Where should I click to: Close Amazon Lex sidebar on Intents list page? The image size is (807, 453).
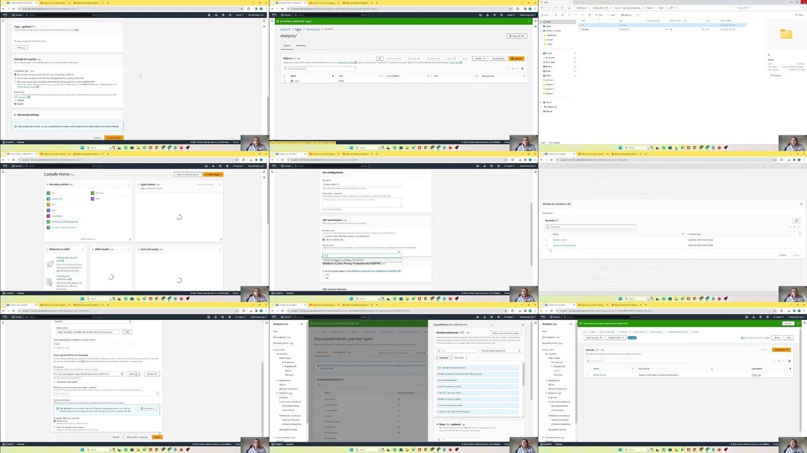[570, 324]
